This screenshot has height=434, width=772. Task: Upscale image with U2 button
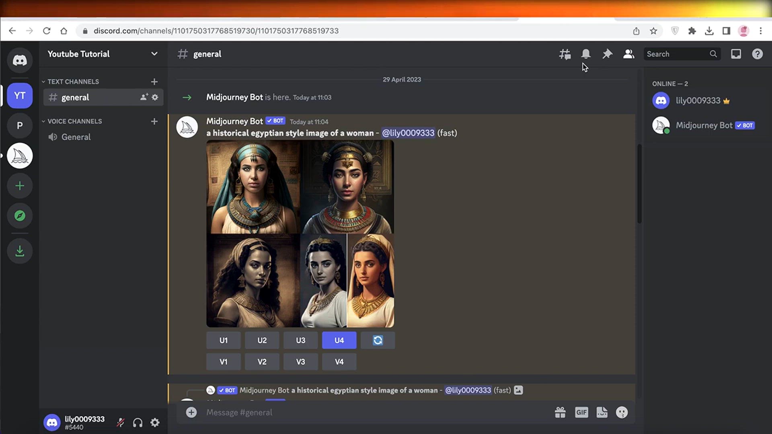(262, 340)
